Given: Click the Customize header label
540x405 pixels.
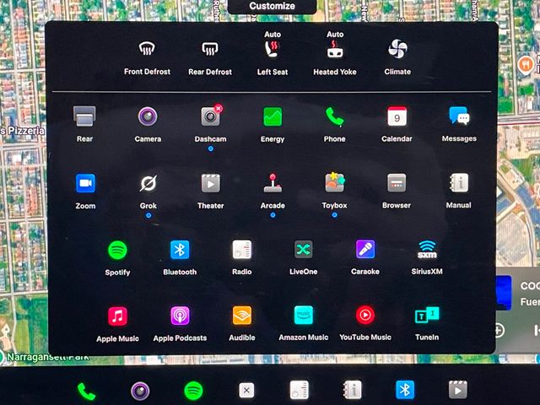Looking at the screenshot, I should [x=272, y=6].
